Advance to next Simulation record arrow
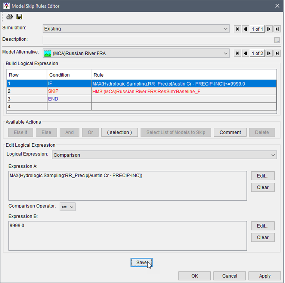 click(269, 29)
